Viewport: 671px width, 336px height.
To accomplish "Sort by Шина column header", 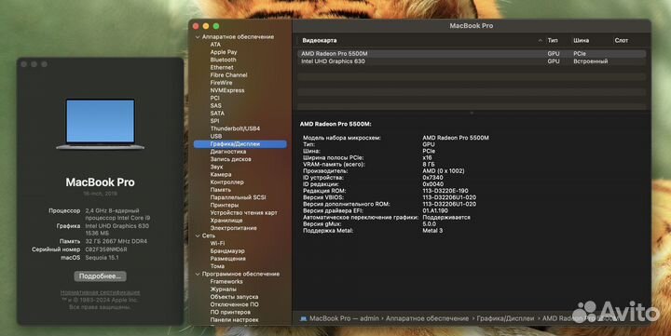I will (582, 41).
